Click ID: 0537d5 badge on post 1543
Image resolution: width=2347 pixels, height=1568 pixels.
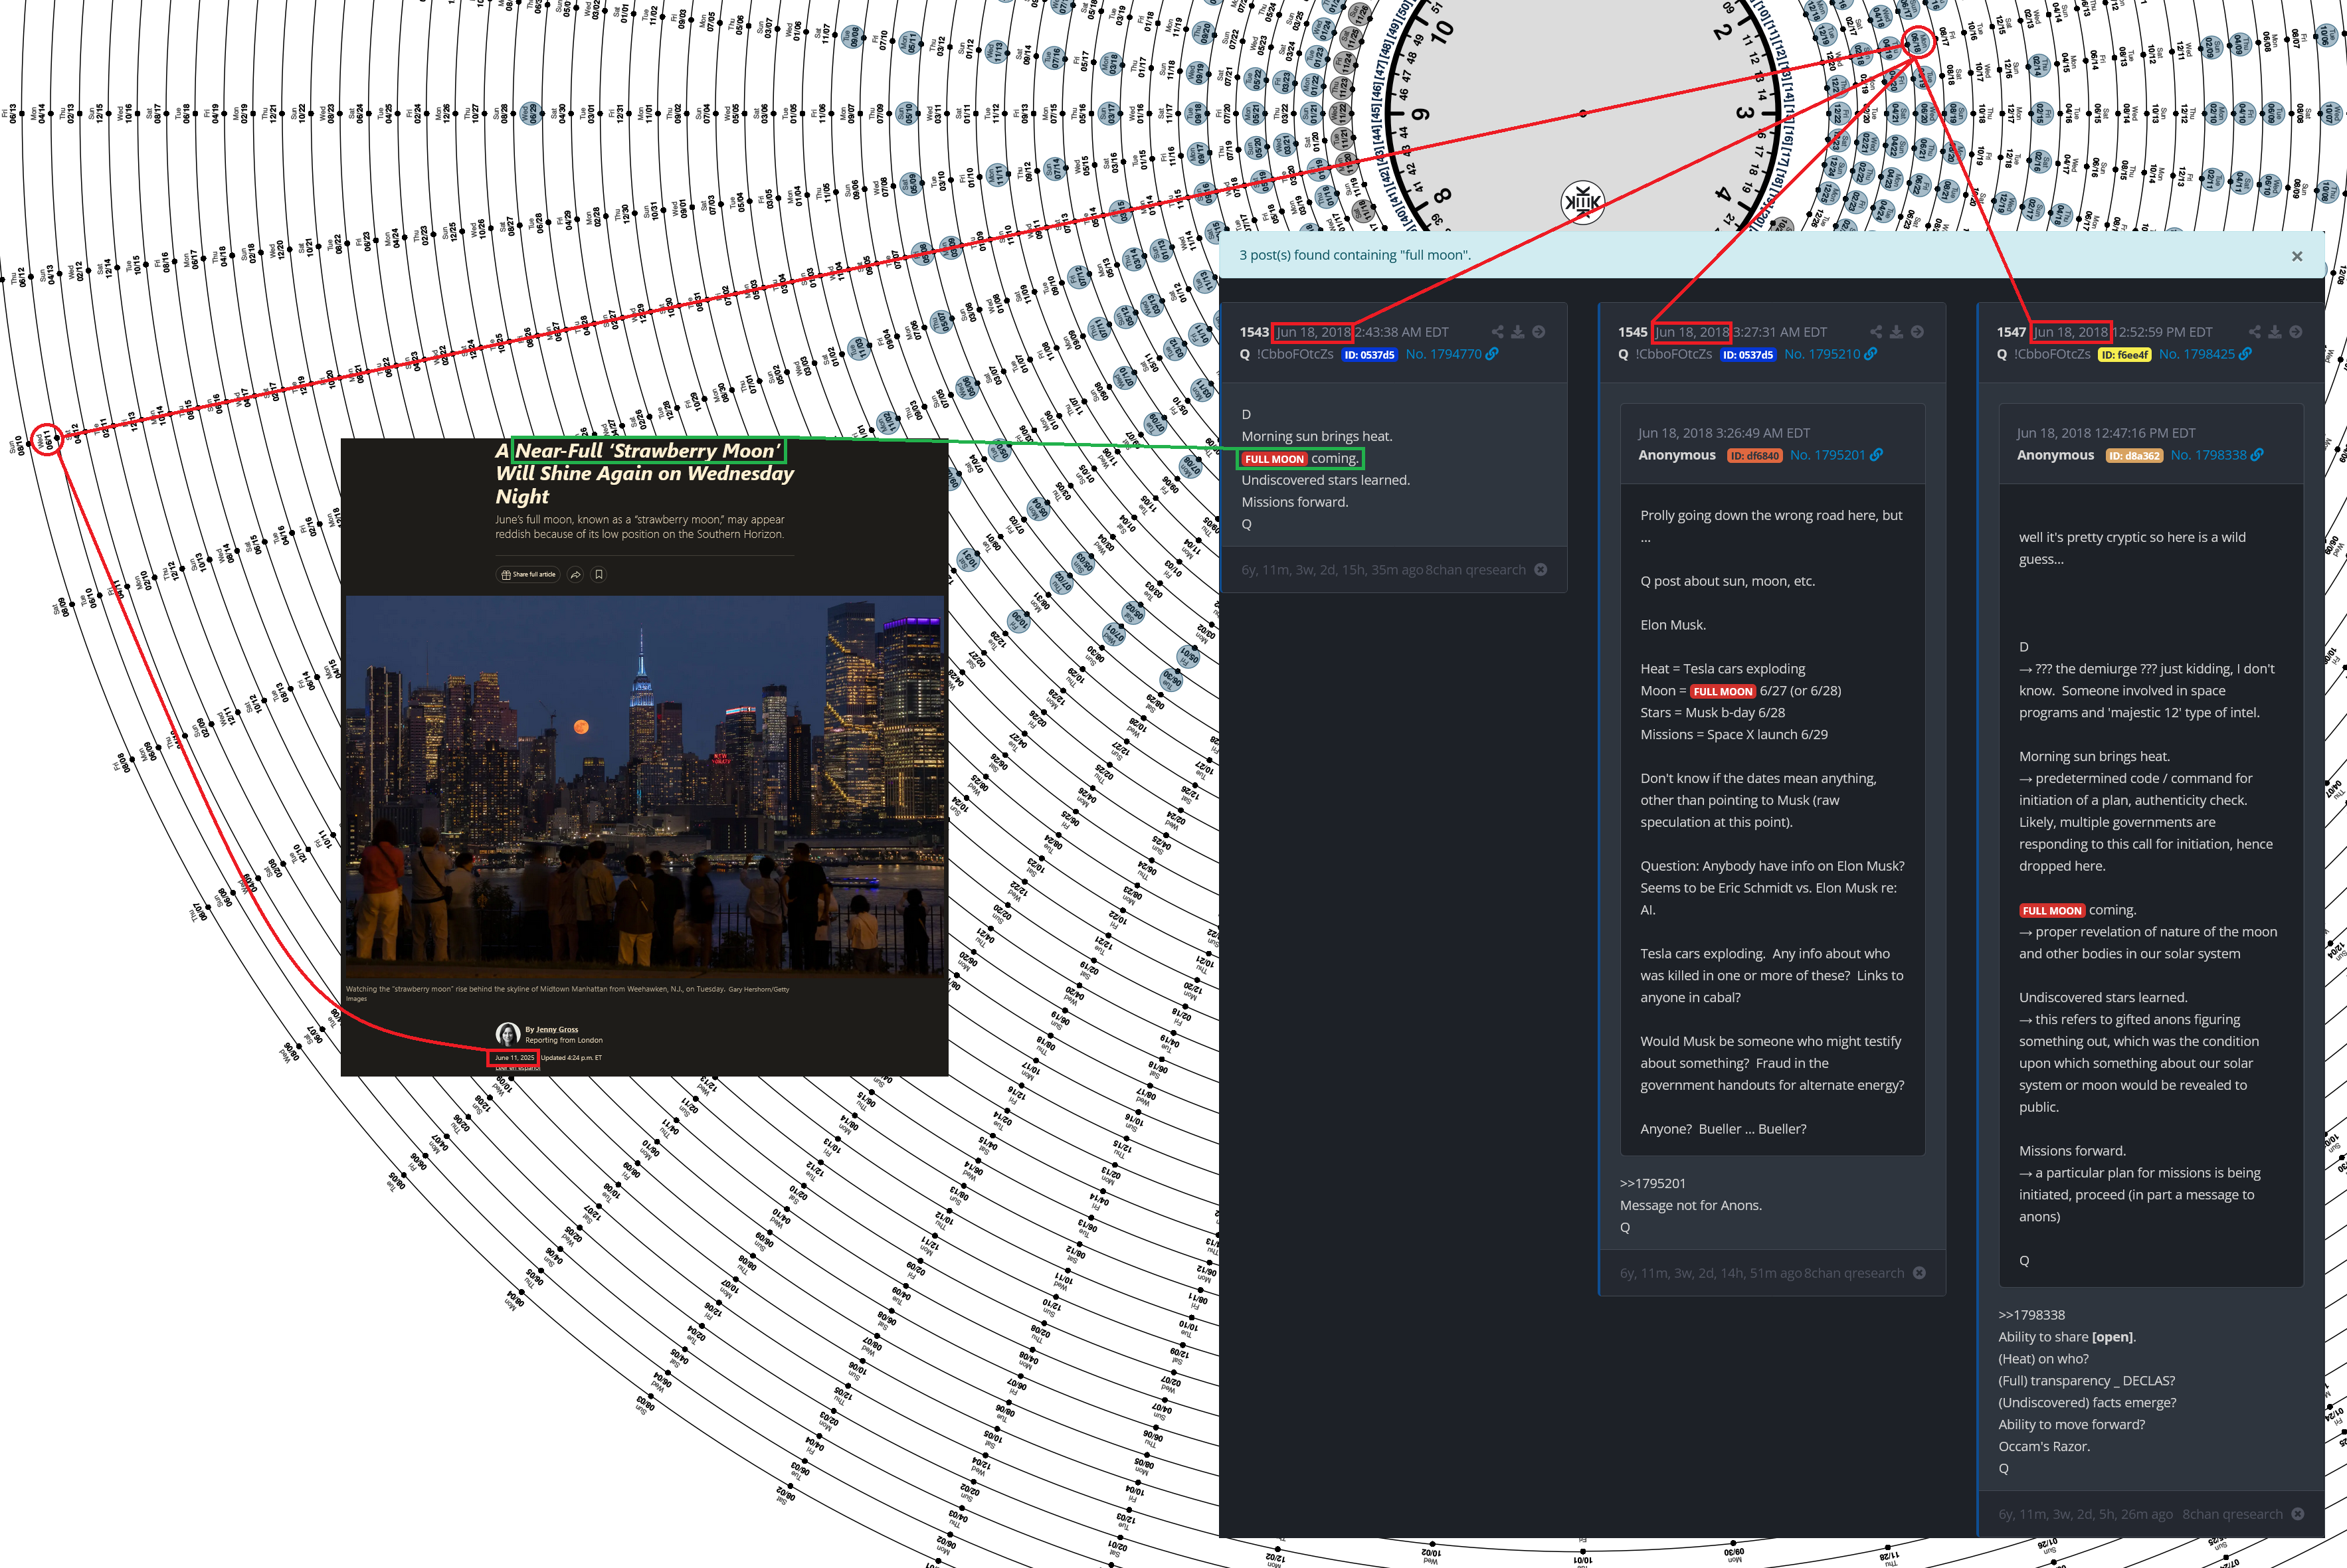click(1369, 355)
